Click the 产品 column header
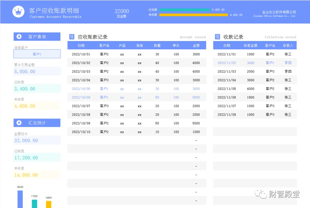The height and width of the screenshot is (208, 310). coord(122,45)
